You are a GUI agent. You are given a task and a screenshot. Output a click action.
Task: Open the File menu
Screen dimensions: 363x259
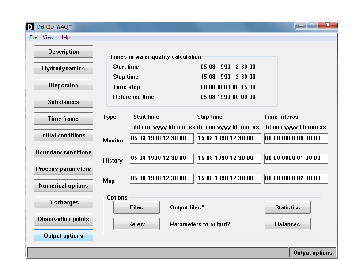coord(33,37)
